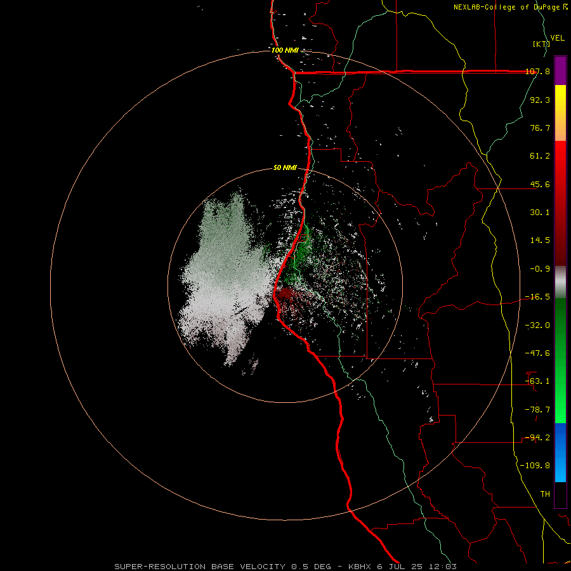
Task: Select the bright green segment of the velocity scale
Action: pyautogui.click(x=560, y=393)
